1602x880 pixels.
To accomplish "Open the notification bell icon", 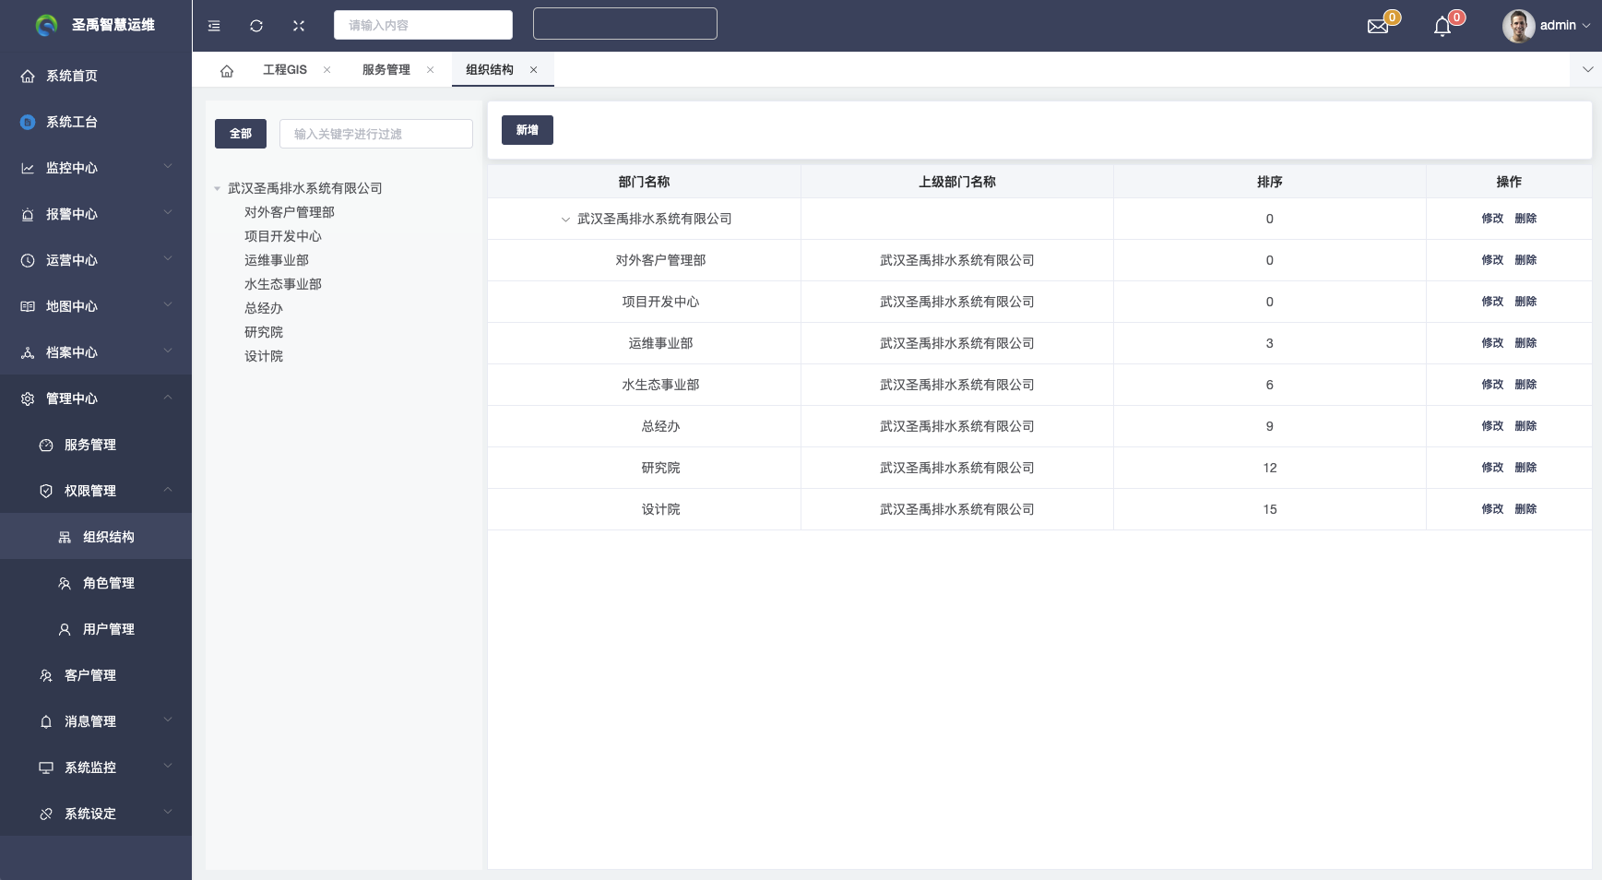I will (1442, 26).
